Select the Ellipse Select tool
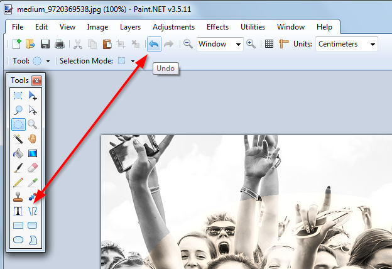392x269 pixels. 18,124
